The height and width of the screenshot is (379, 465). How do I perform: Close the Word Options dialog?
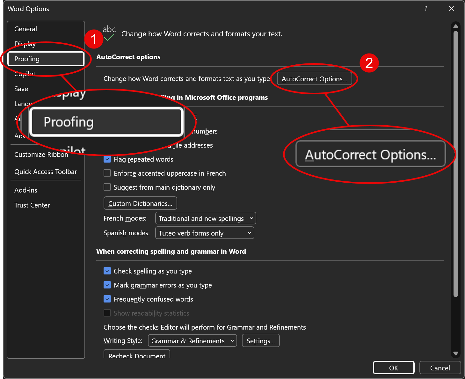click(x=451, y=9)
